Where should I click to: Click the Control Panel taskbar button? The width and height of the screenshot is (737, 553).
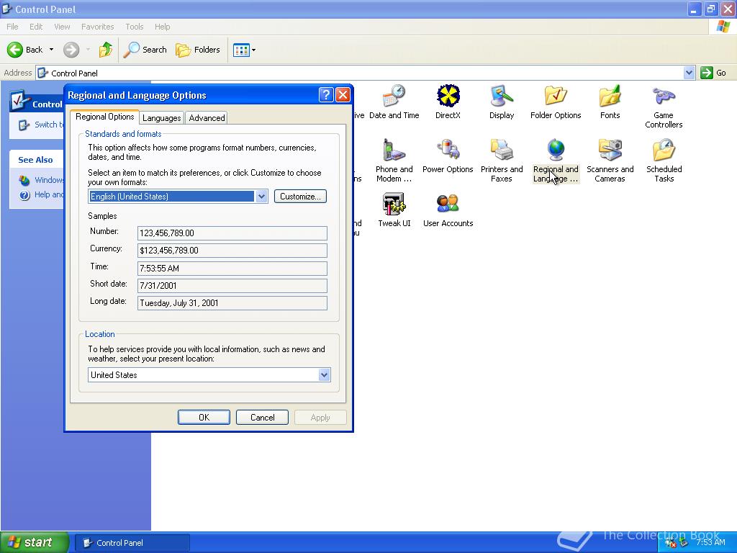tap(132, 543)
